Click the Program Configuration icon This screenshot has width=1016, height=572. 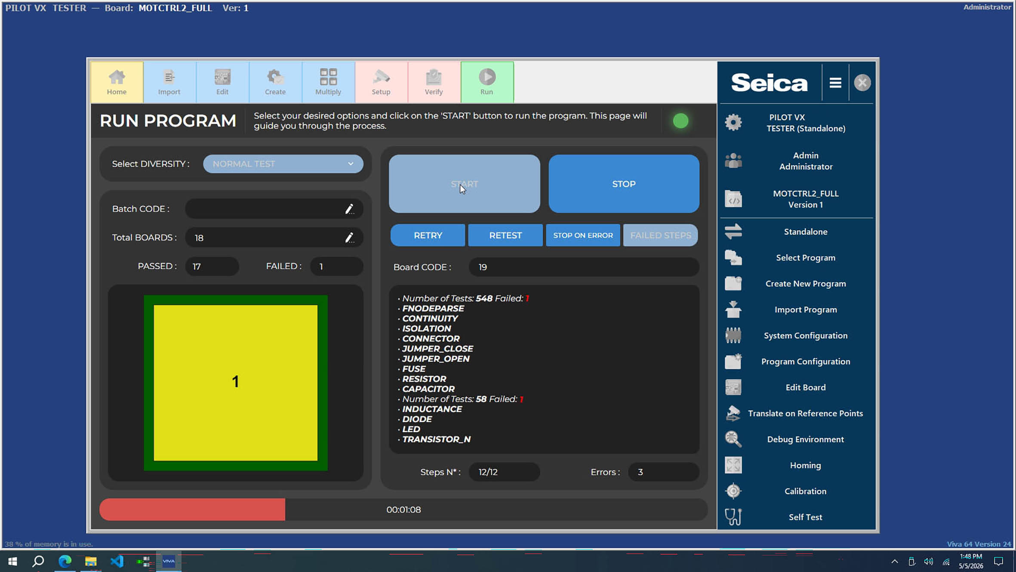tap(733, 362)
